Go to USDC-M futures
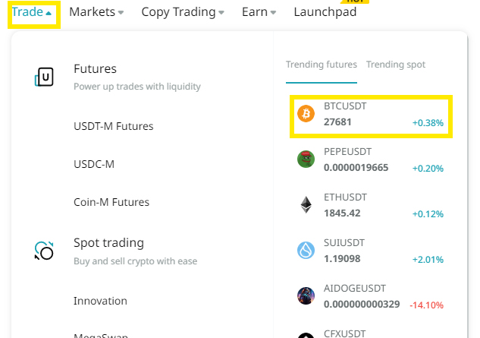Image resolution: width=480 pixels, height=338 pixels. (94, 164)
